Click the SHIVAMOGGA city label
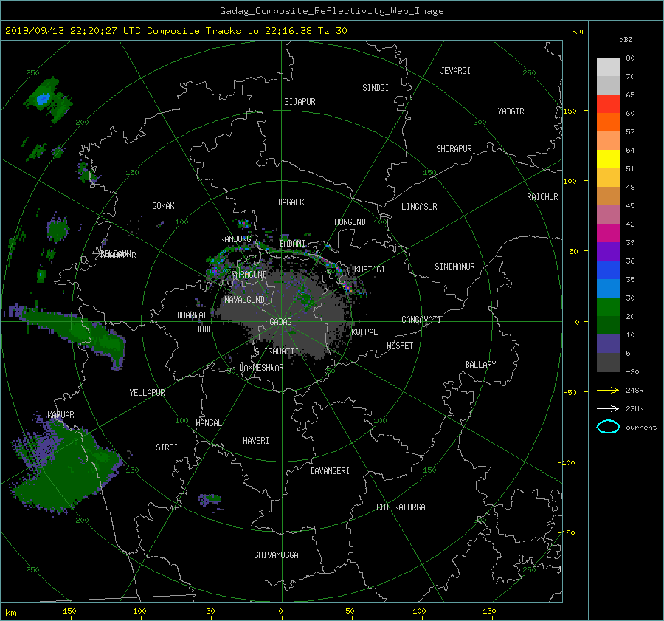The height and width of the screenshot is (621, 664). (276, 555)
